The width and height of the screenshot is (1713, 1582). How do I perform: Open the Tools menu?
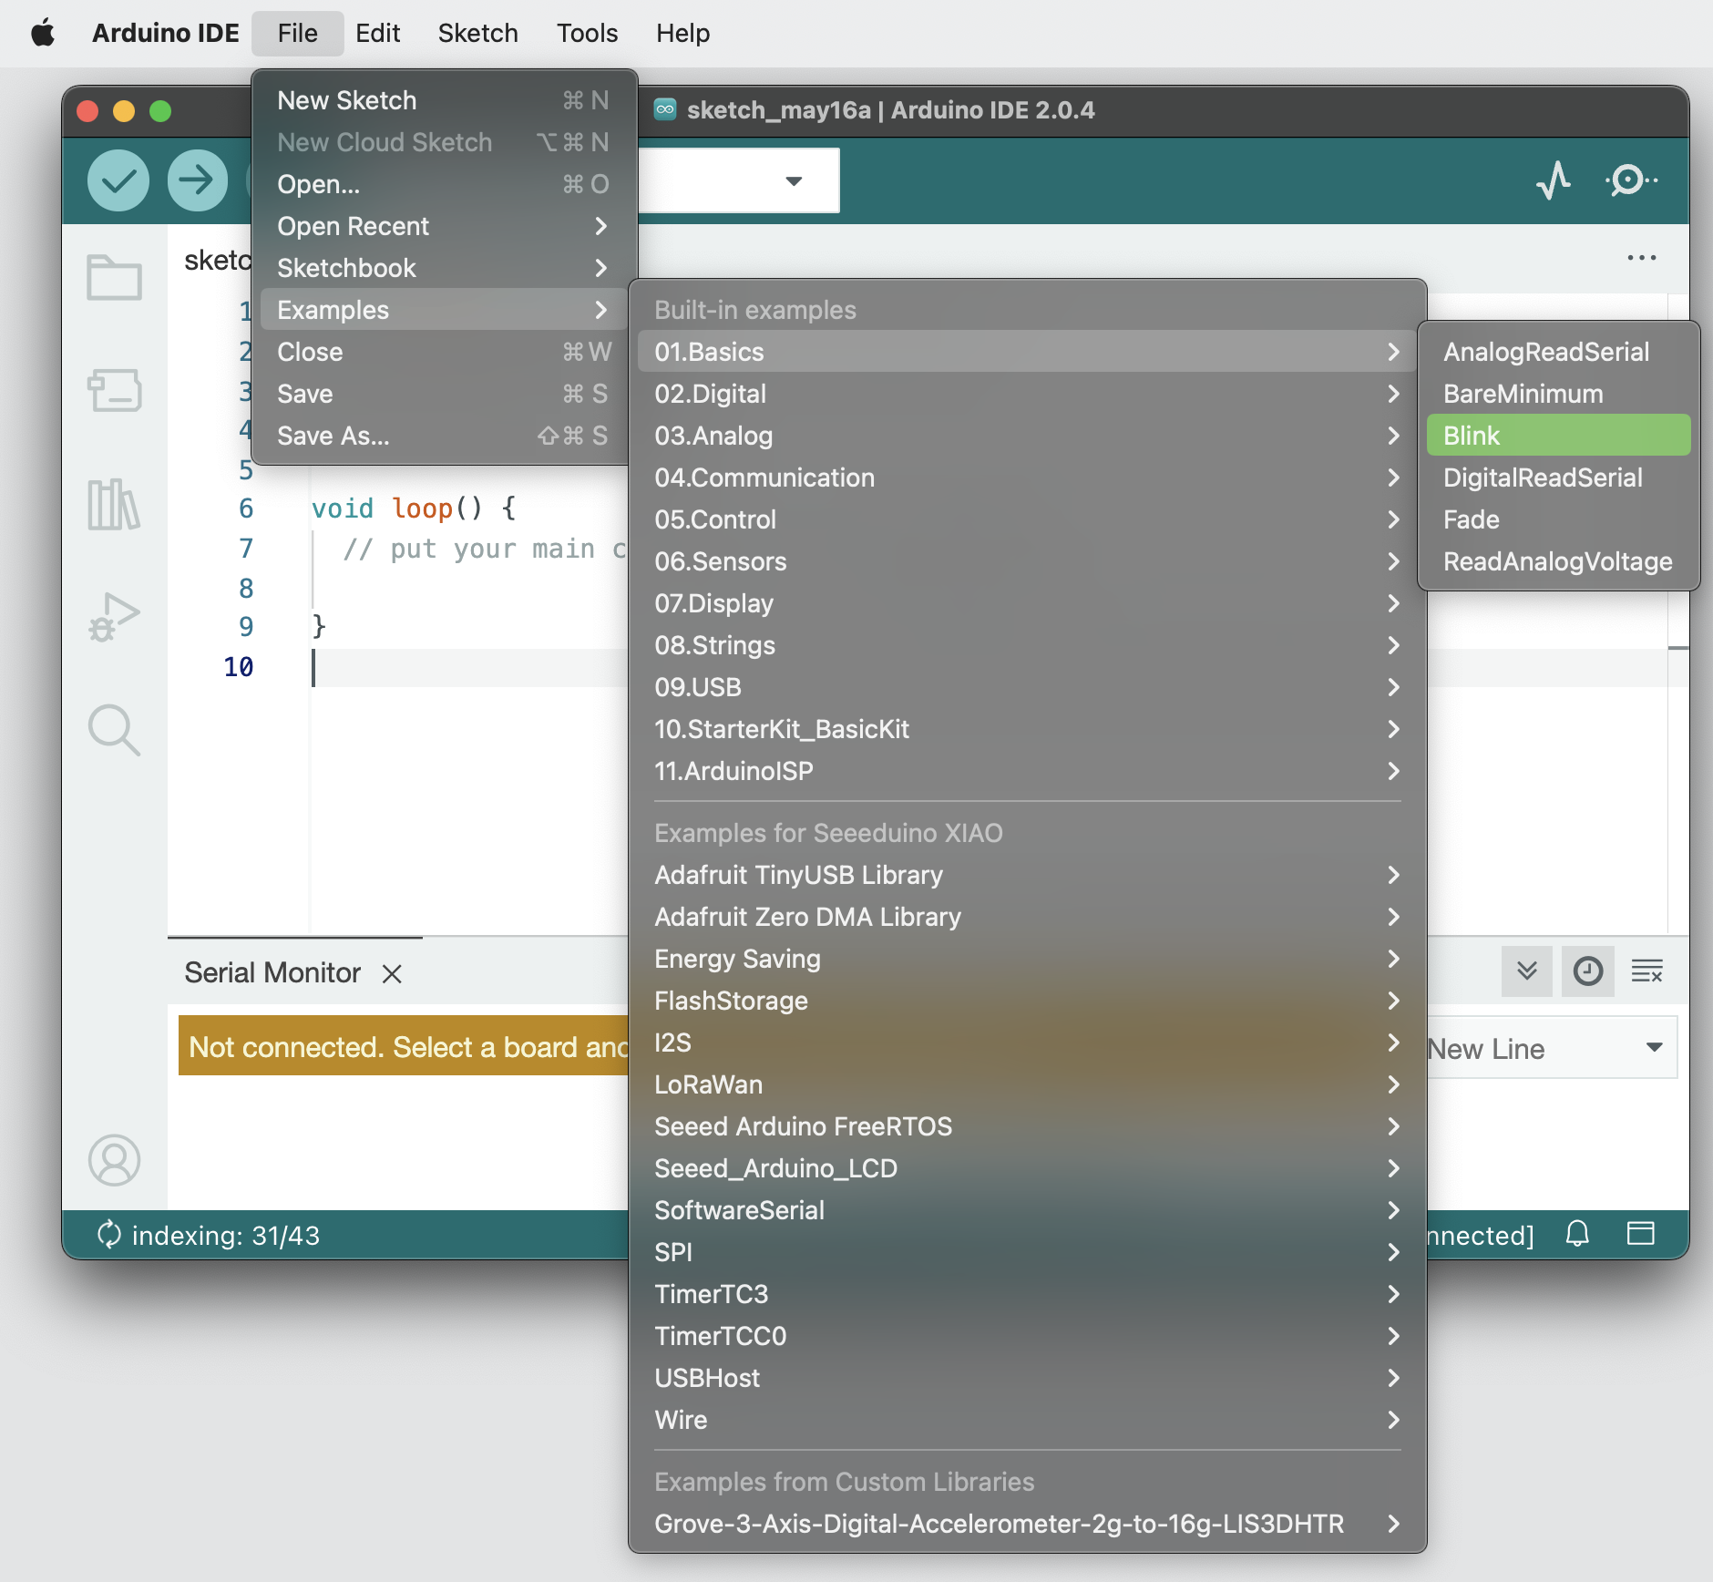(588, 34)
